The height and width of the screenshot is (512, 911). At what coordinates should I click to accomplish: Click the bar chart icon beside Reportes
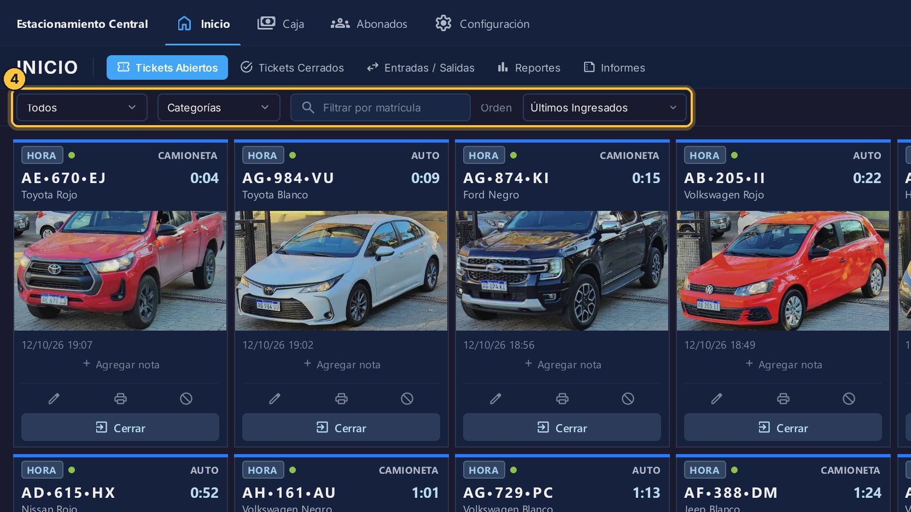[503, 67]
